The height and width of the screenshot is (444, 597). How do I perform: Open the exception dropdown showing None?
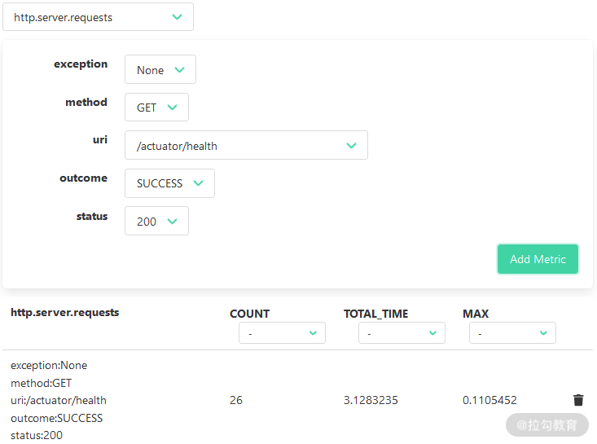[x=160, y=70]
